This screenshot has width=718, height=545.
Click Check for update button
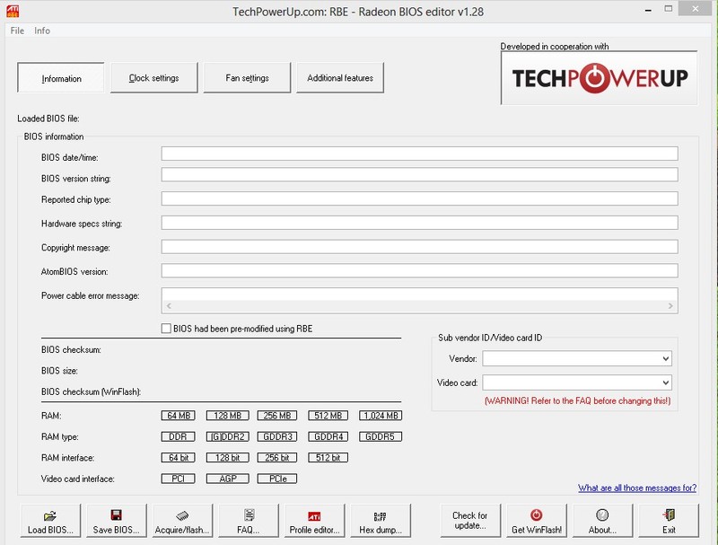[470, 521]
